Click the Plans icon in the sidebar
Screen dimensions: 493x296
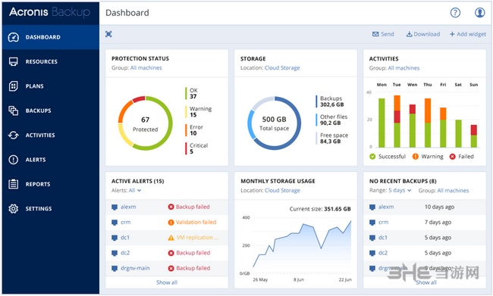pyautogui.click(x=13, y=86)
